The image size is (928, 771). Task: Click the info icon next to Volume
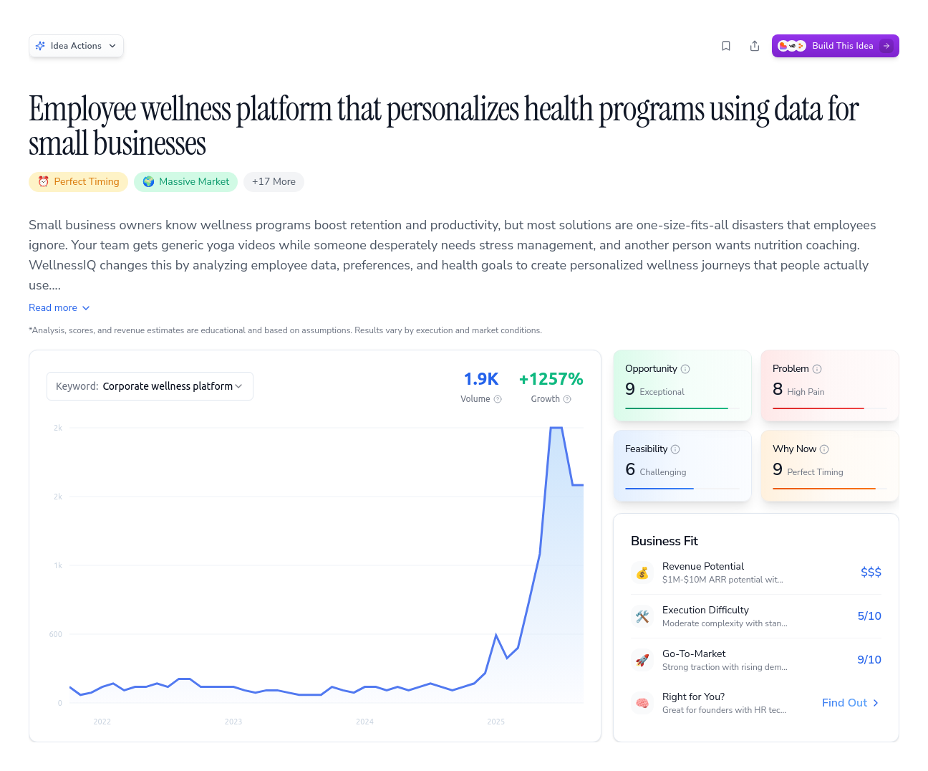coord(498,399)
